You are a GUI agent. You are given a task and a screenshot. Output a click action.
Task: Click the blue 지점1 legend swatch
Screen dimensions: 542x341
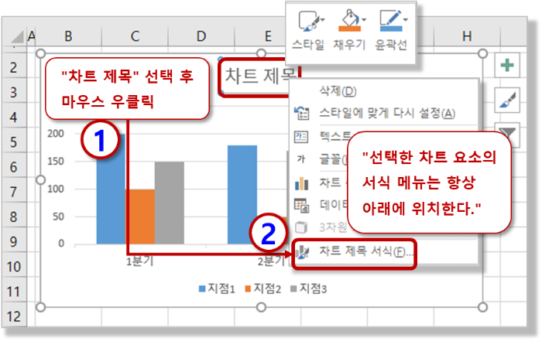tap(202, 288)
